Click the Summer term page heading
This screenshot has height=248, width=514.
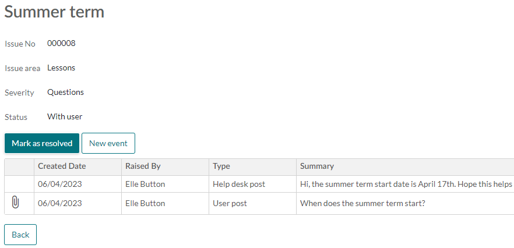tap(54, 12)
